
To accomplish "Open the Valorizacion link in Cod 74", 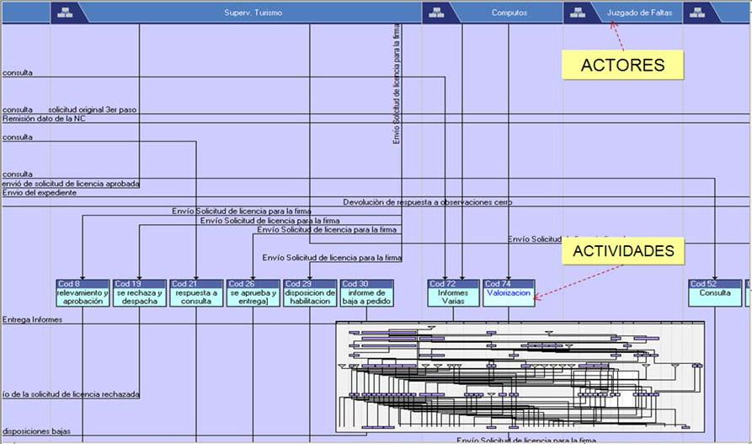I will [x=509, y=294].
